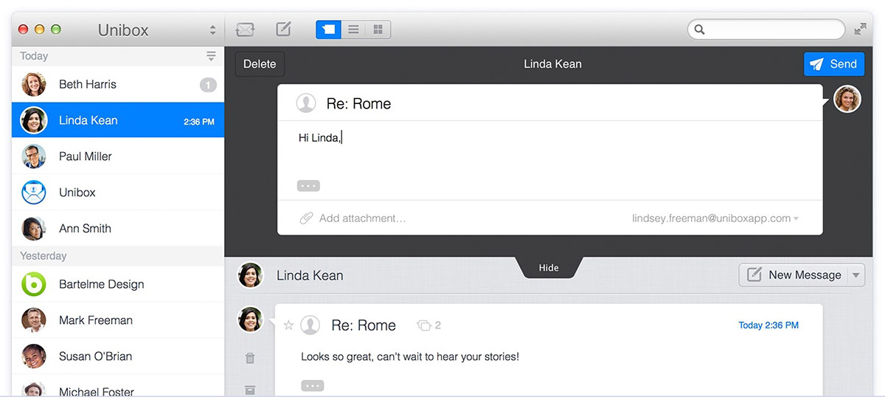Click the draft subject Re: Rome field

coord(358,104)
